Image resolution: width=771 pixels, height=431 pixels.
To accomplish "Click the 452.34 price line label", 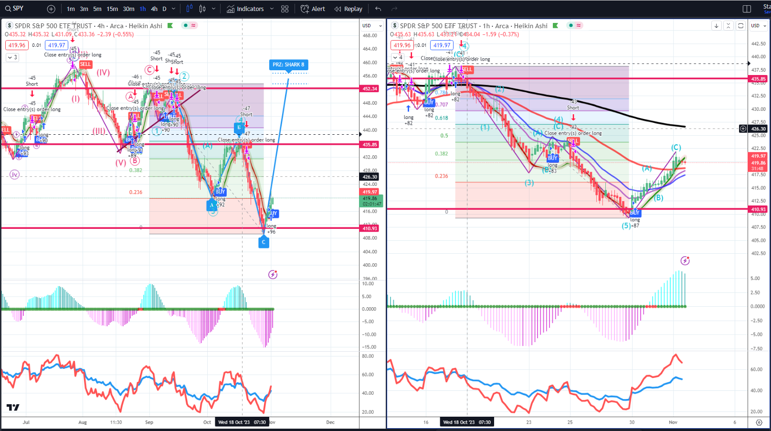I will (370, 88).
